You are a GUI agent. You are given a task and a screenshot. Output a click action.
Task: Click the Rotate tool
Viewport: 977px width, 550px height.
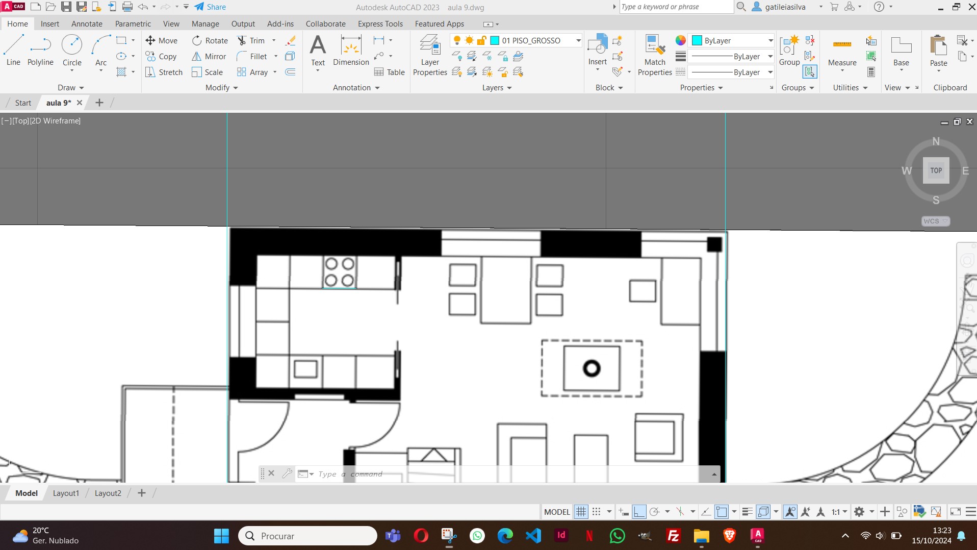[x=210, y=40]
